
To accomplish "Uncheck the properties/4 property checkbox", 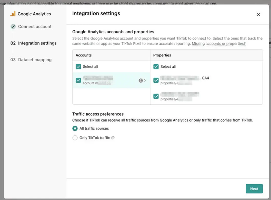I will (156, 96).
